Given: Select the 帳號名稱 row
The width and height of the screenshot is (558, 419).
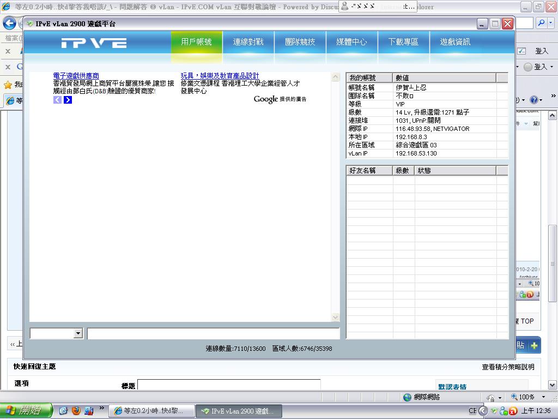Looking at the screenshot, I should coord(427,87).
